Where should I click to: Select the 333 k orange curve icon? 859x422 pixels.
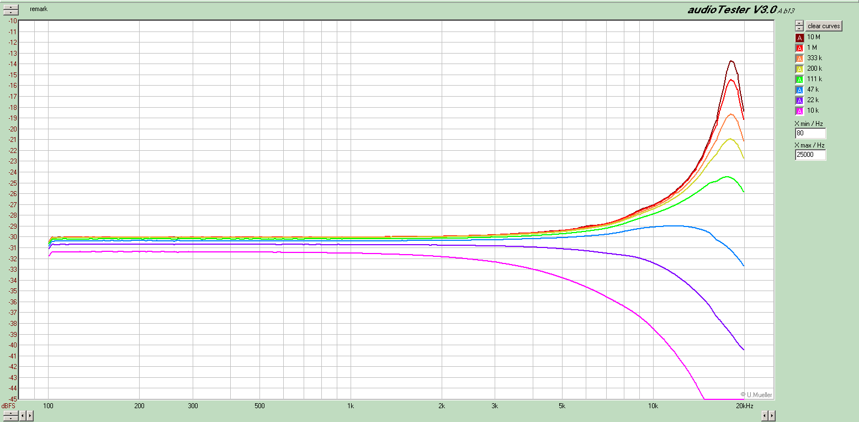point(799,58)
